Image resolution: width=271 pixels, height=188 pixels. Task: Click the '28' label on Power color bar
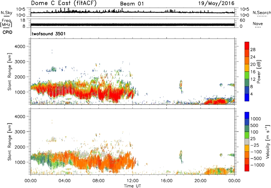click(253, 50)
